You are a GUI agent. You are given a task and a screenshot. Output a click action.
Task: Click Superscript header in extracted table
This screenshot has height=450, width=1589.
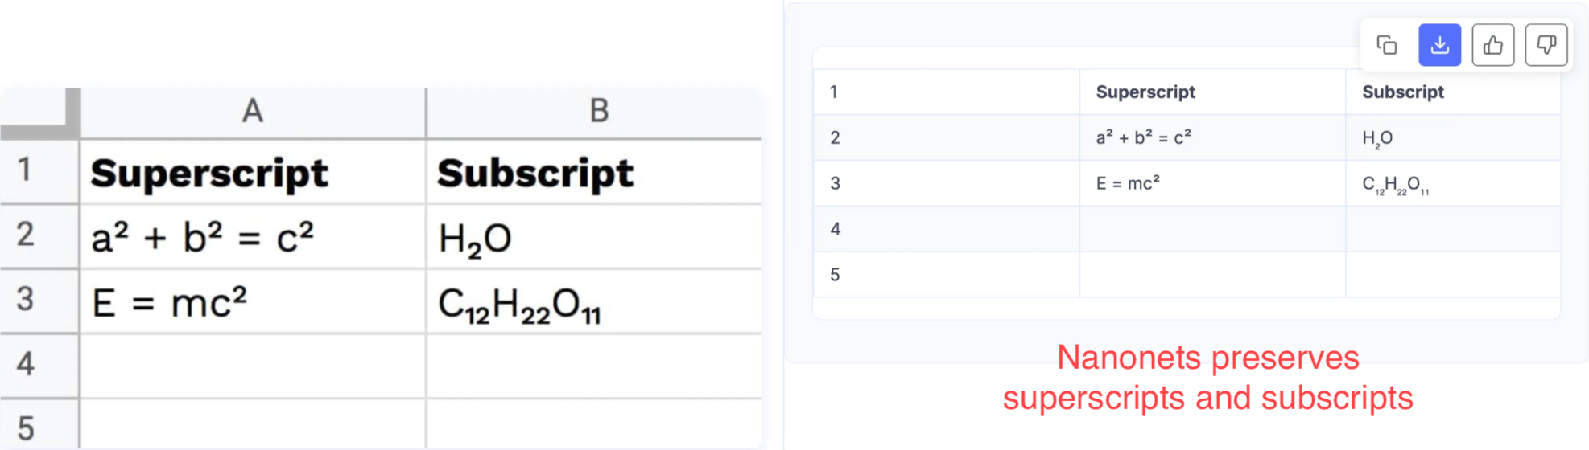click(x=1145, y=92)
